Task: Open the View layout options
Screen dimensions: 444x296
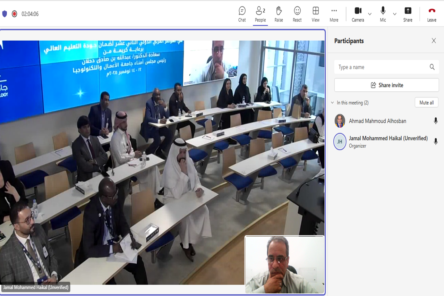Action: pos(315,14)
